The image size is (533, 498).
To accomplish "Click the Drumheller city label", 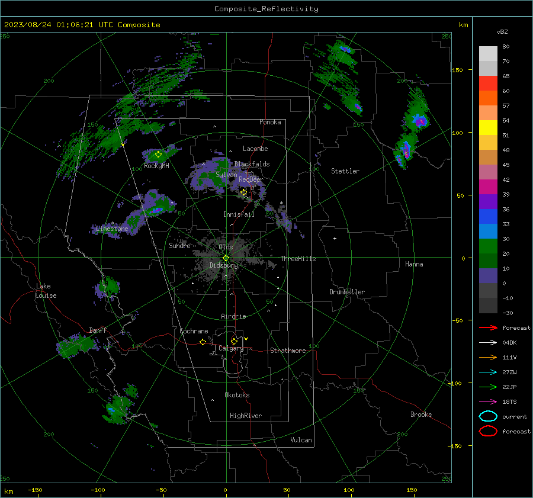I will point(347,292).
